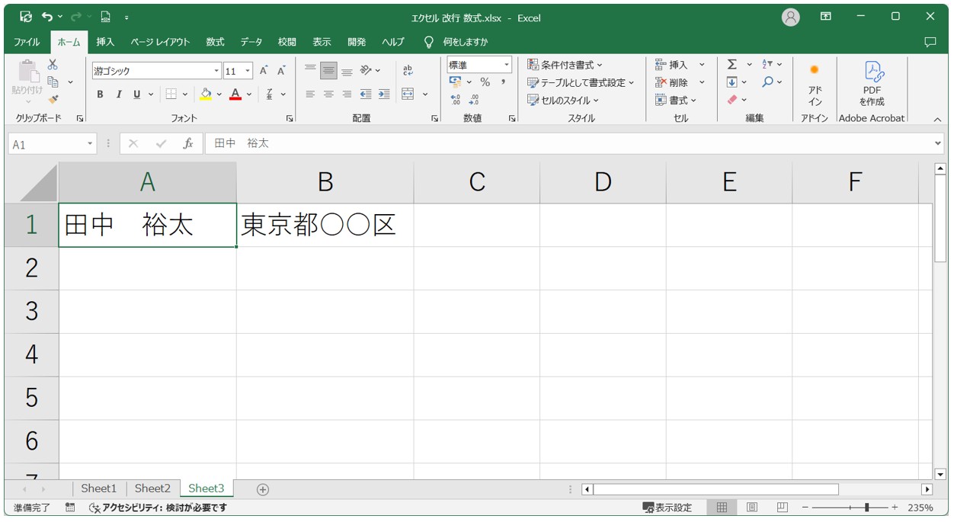Screen dimensions: 954x522
Task: Click the Insert Function fx icon
Action: click(x=187, y=144)
